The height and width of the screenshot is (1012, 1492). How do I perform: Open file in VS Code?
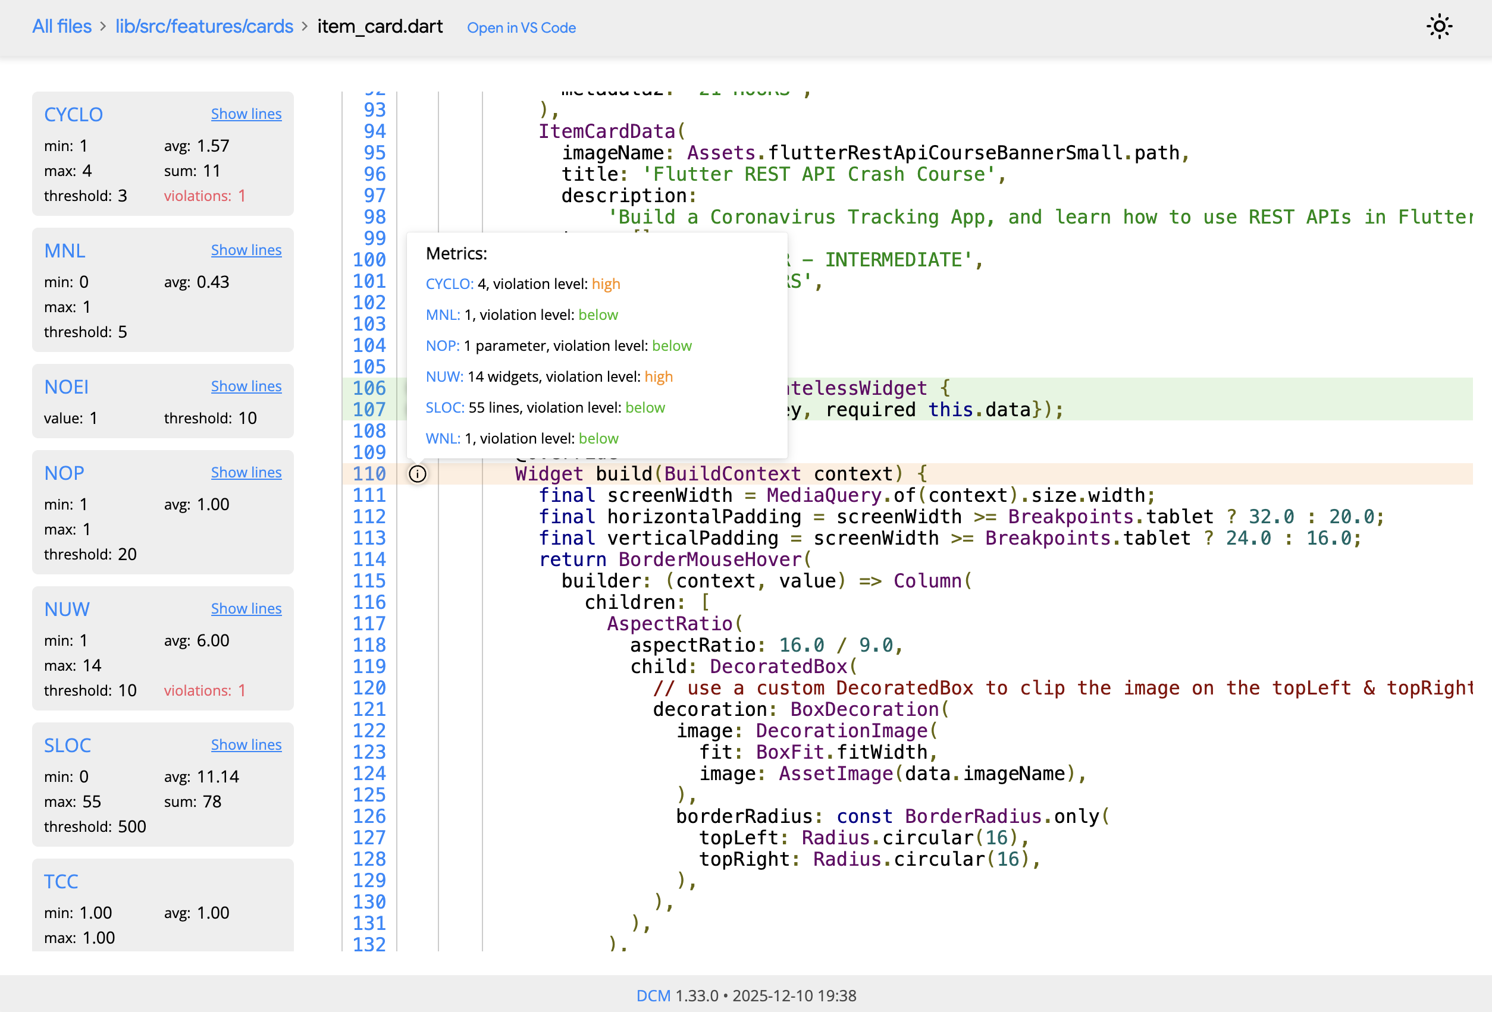pyautogui.click(x=521, y=27)
